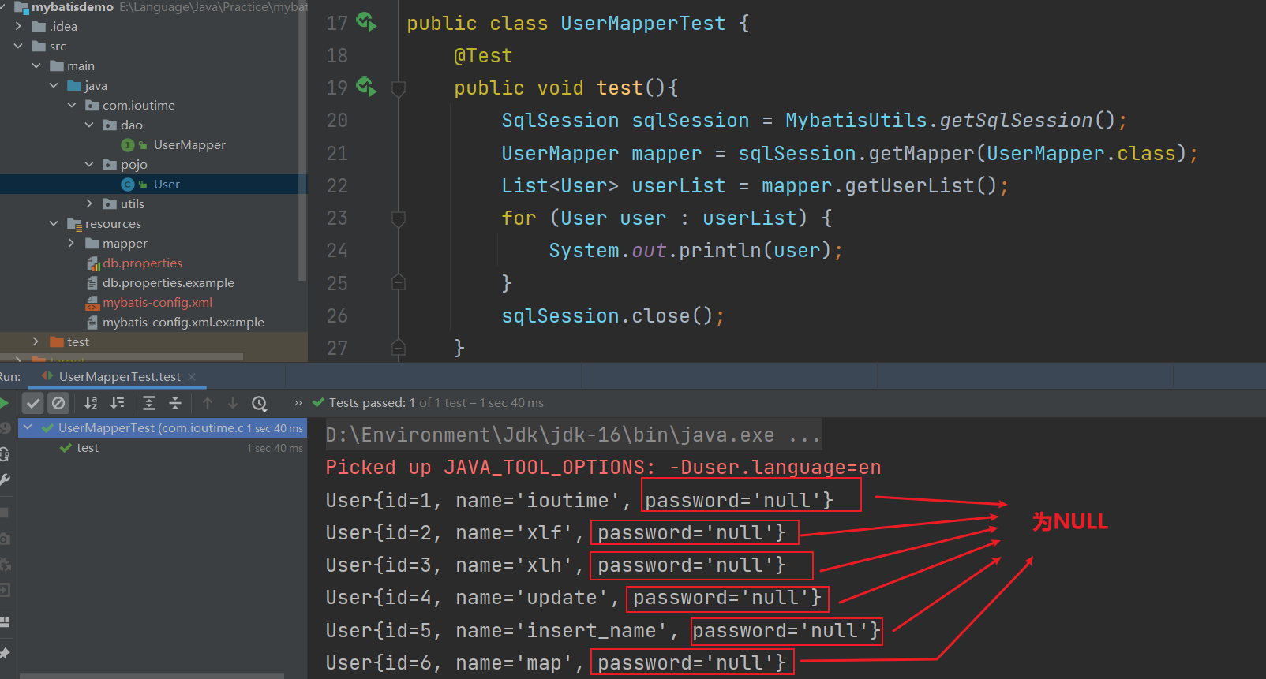The height and width of the screenshot is (679, 1266).
Task: Click run gutter icon beside test method
Action: [366, 86]
